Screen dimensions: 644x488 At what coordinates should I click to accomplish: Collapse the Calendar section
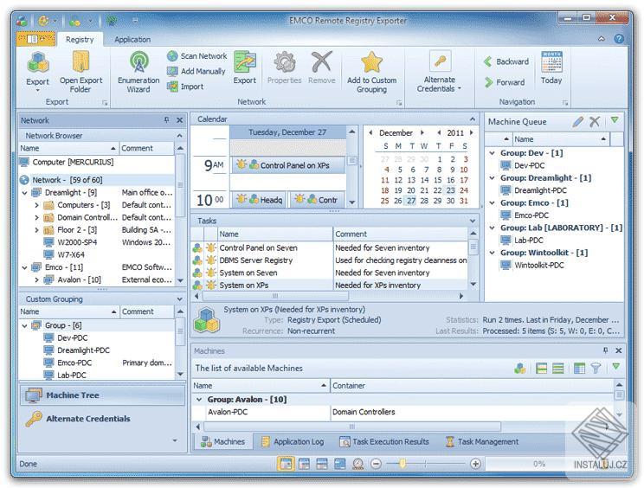(x=473, y=119)
